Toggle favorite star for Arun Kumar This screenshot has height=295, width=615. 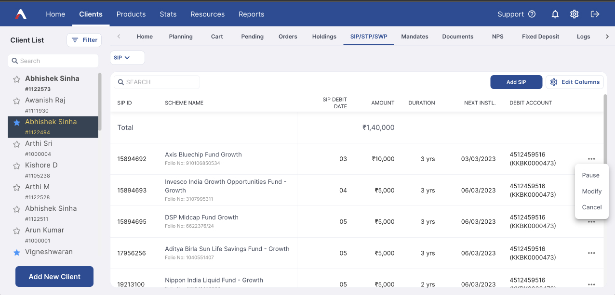[x=17, y=231]
